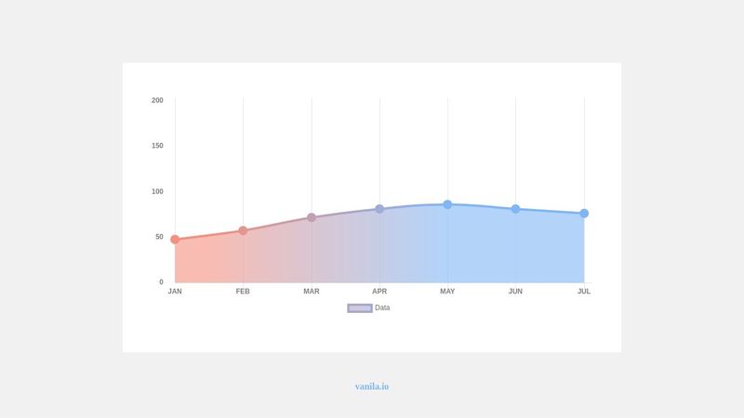The height and width of the screenshot is (418, 744).
Task: Open the vanila.io link
Action: pyautogui.click(x=372, y=386)
